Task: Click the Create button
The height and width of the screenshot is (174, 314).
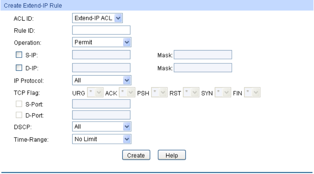Action: 136,155
